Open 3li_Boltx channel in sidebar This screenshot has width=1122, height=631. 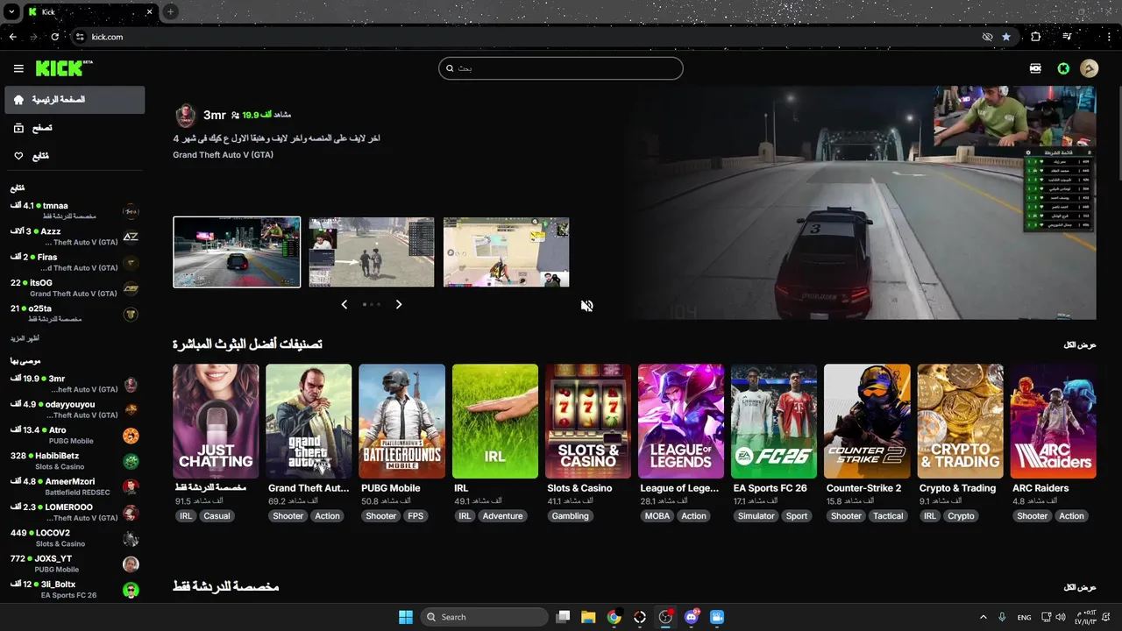pos(75,589)
